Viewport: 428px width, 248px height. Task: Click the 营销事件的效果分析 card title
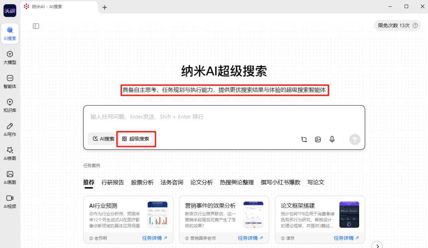[x=210, y=206]
